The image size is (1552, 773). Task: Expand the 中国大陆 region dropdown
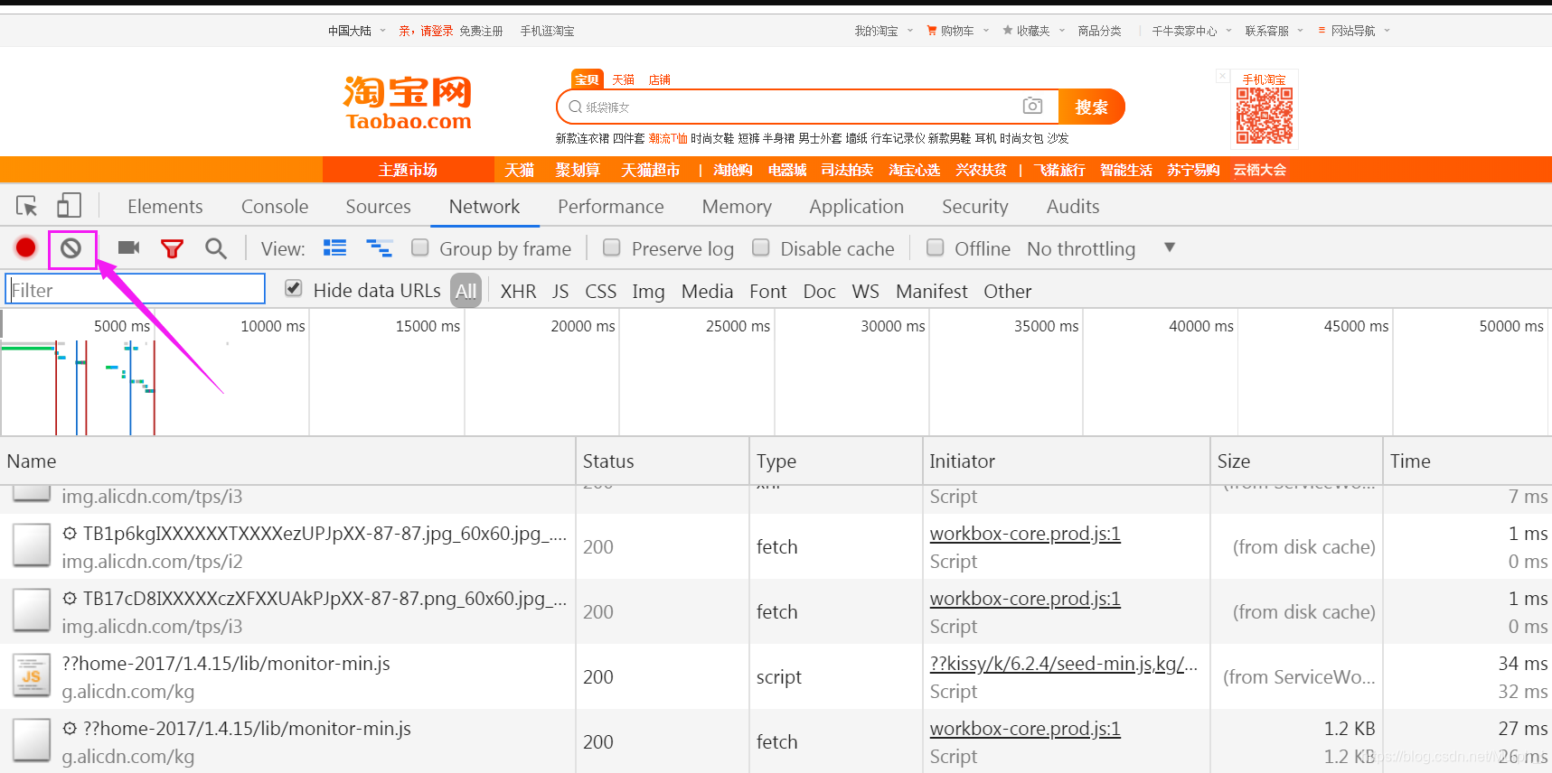tap(356, 31)
